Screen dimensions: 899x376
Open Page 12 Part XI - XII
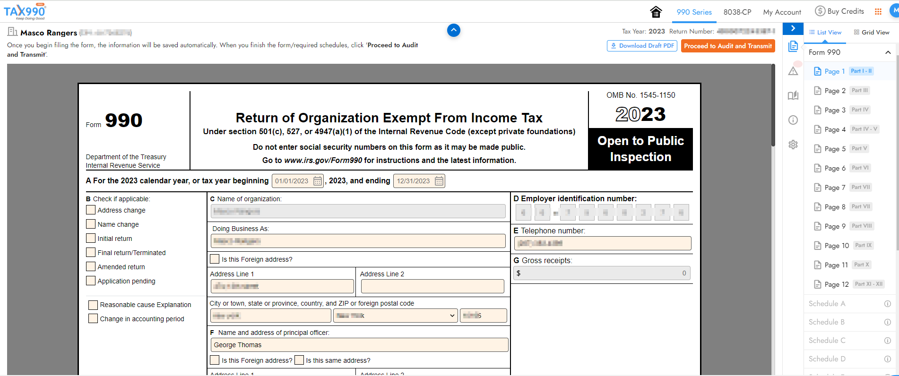(x=849, y=284)
